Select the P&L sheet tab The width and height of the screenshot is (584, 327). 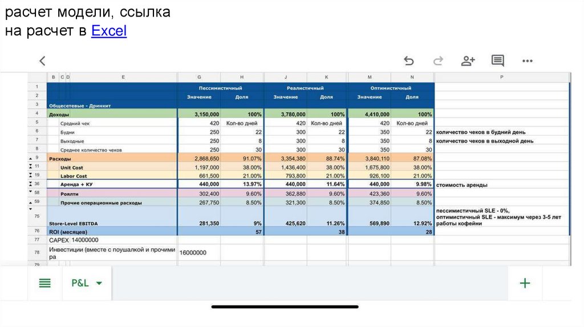click(80, 283)
